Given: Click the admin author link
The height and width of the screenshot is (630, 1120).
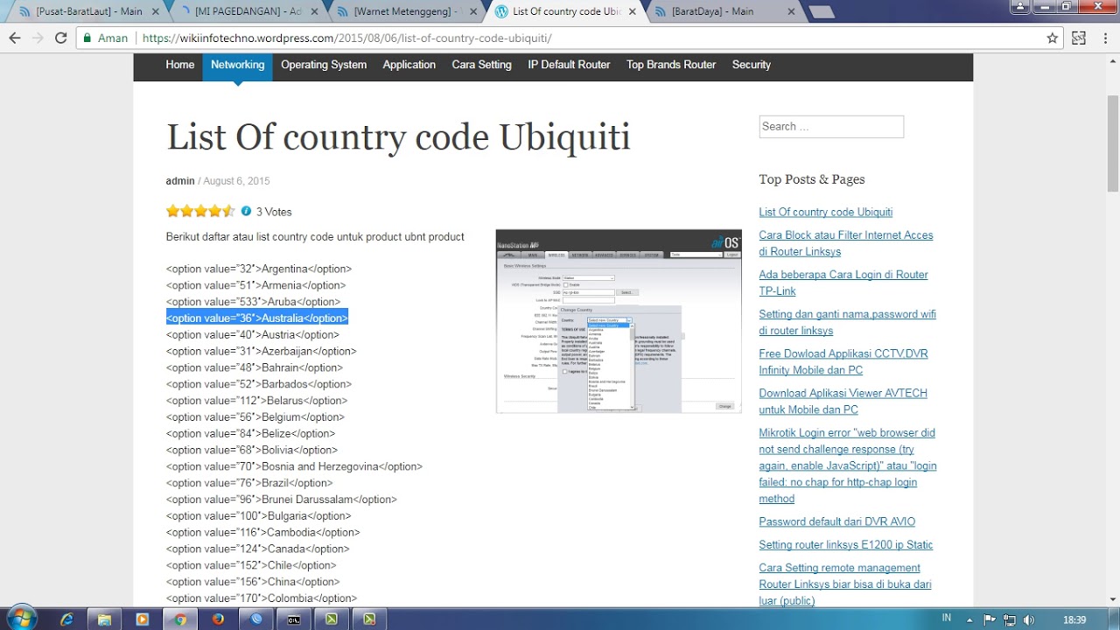Looking at the screenshot, I should [180, 181].
